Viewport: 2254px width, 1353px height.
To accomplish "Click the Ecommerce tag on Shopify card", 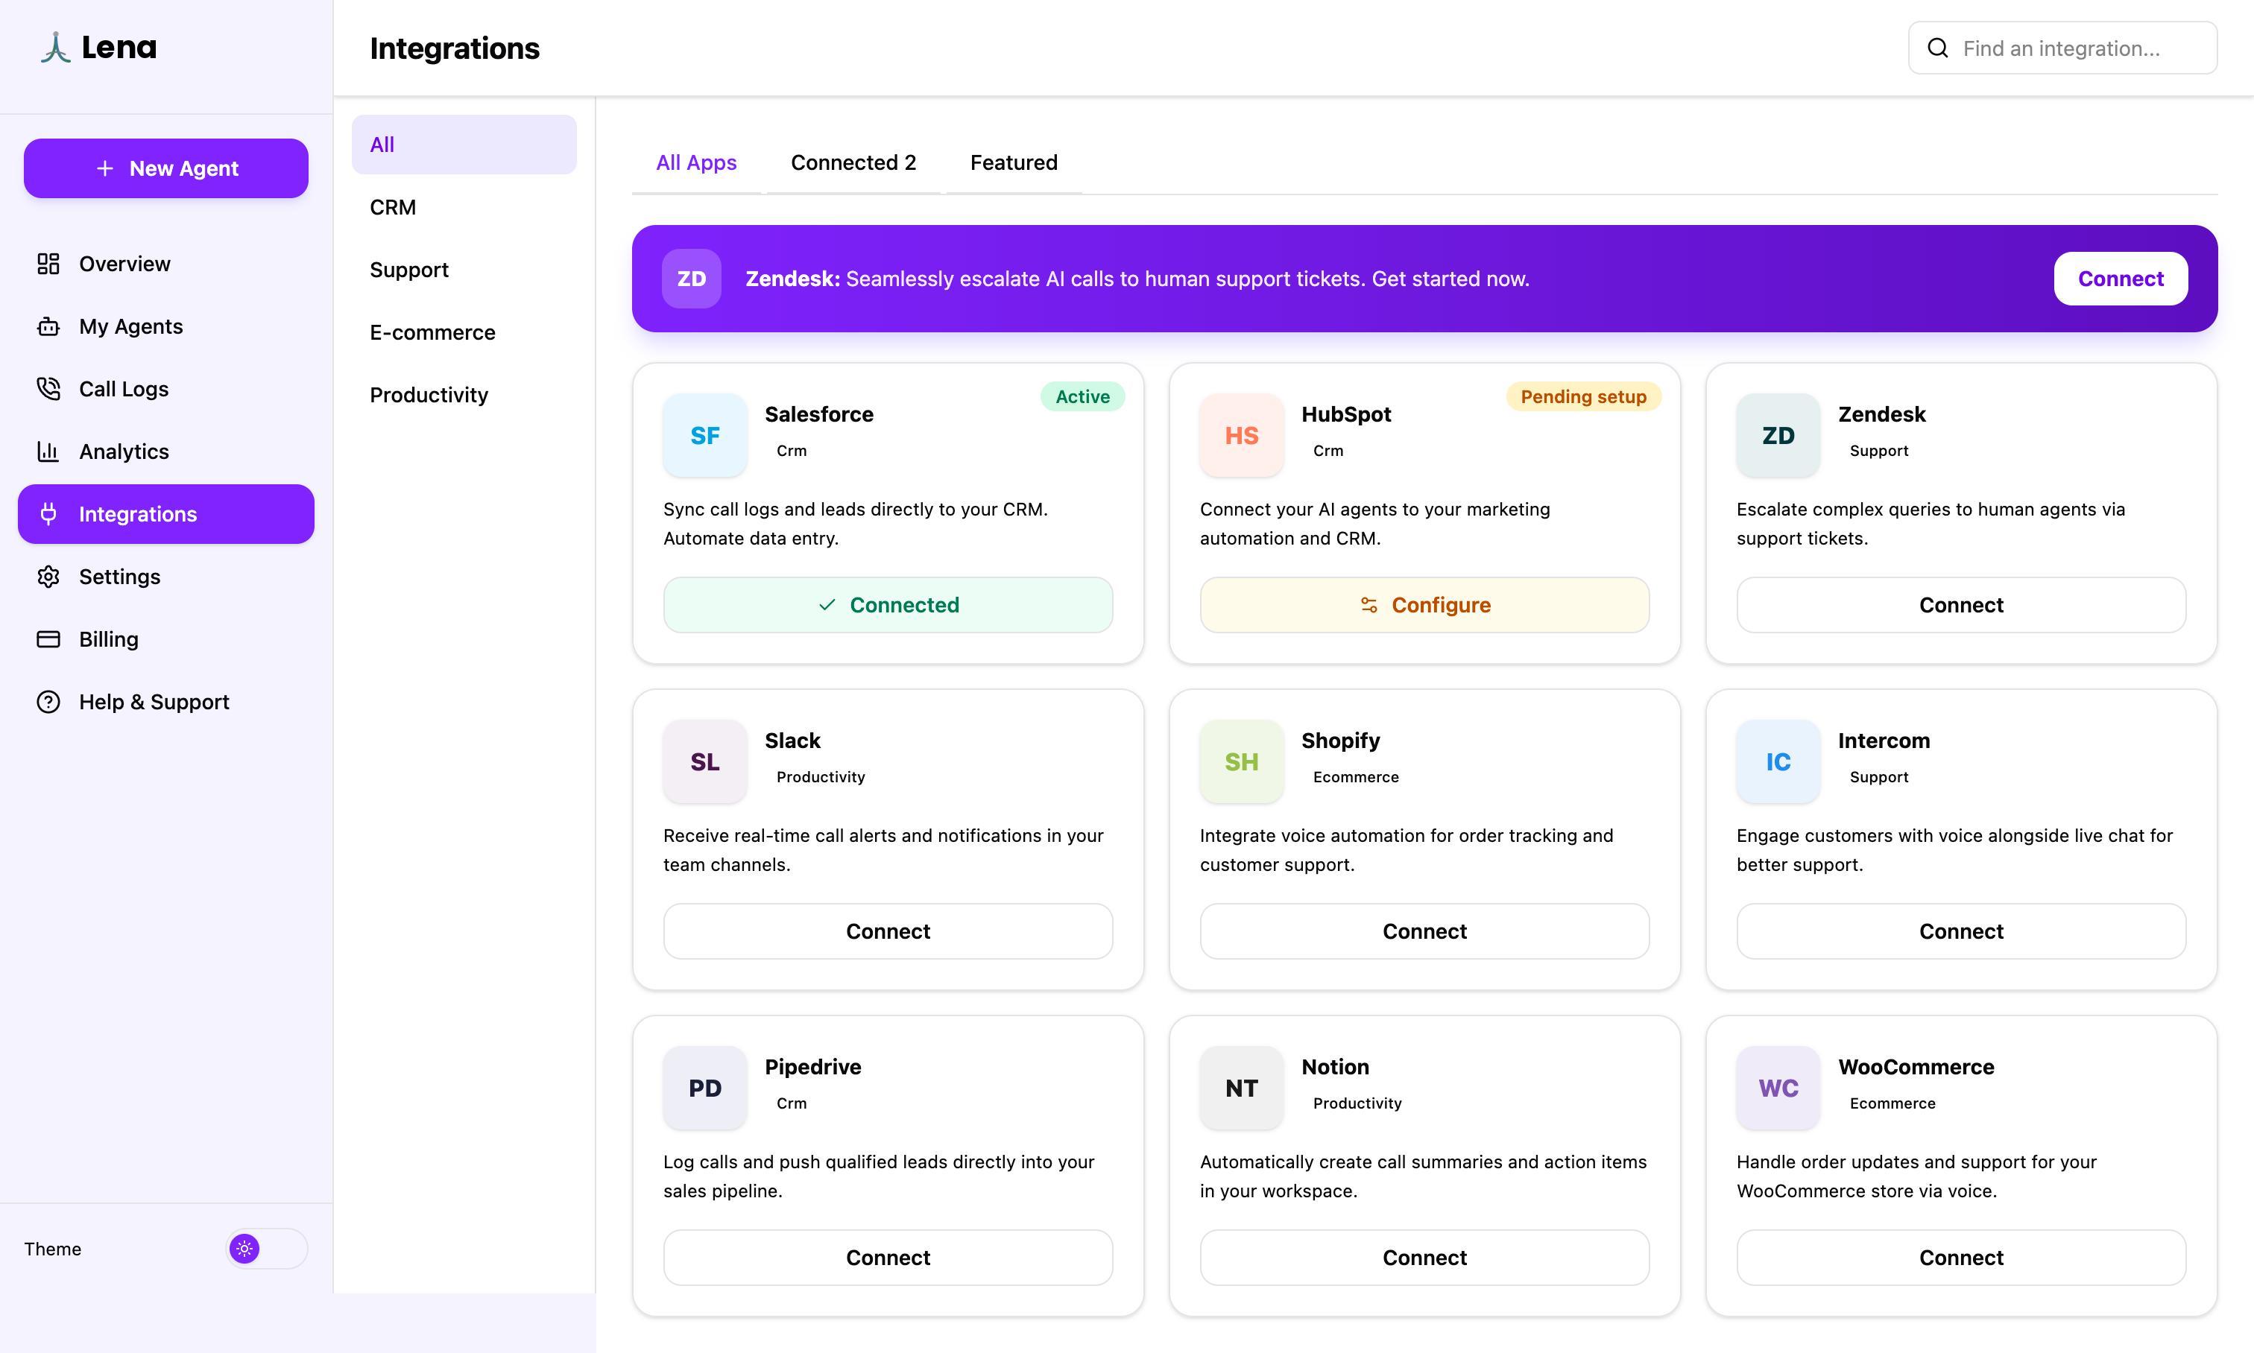I will [x=1356, y=777].
